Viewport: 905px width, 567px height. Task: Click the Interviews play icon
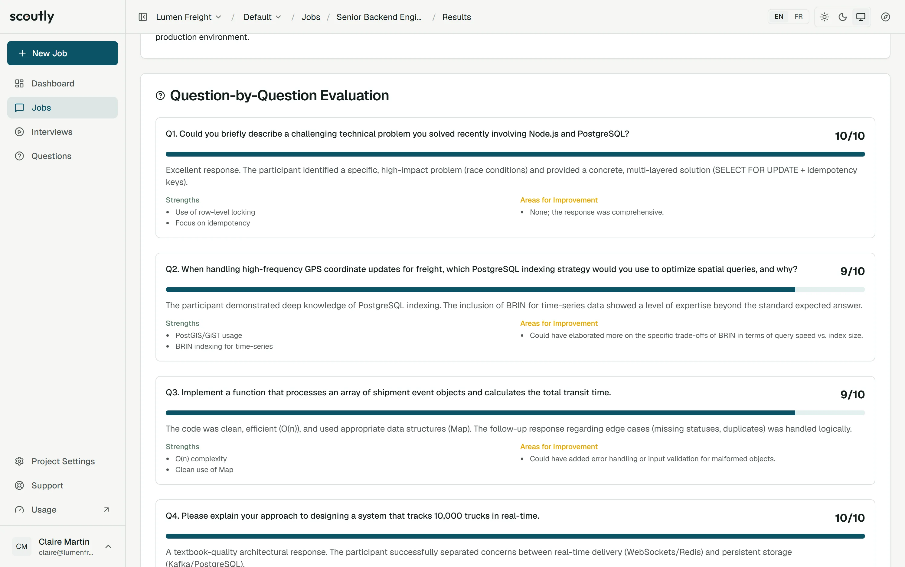tap(19, 132)
